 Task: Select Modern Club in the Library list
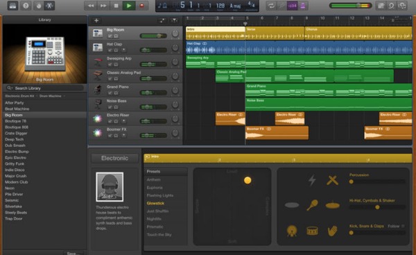click(16, 182)
